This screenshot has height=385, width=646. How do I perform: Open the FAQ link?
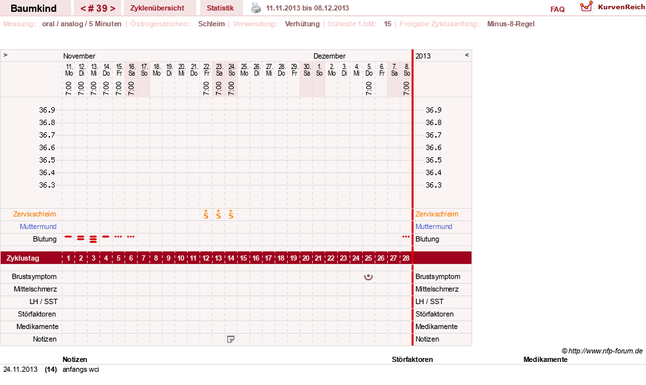point(557,9)
